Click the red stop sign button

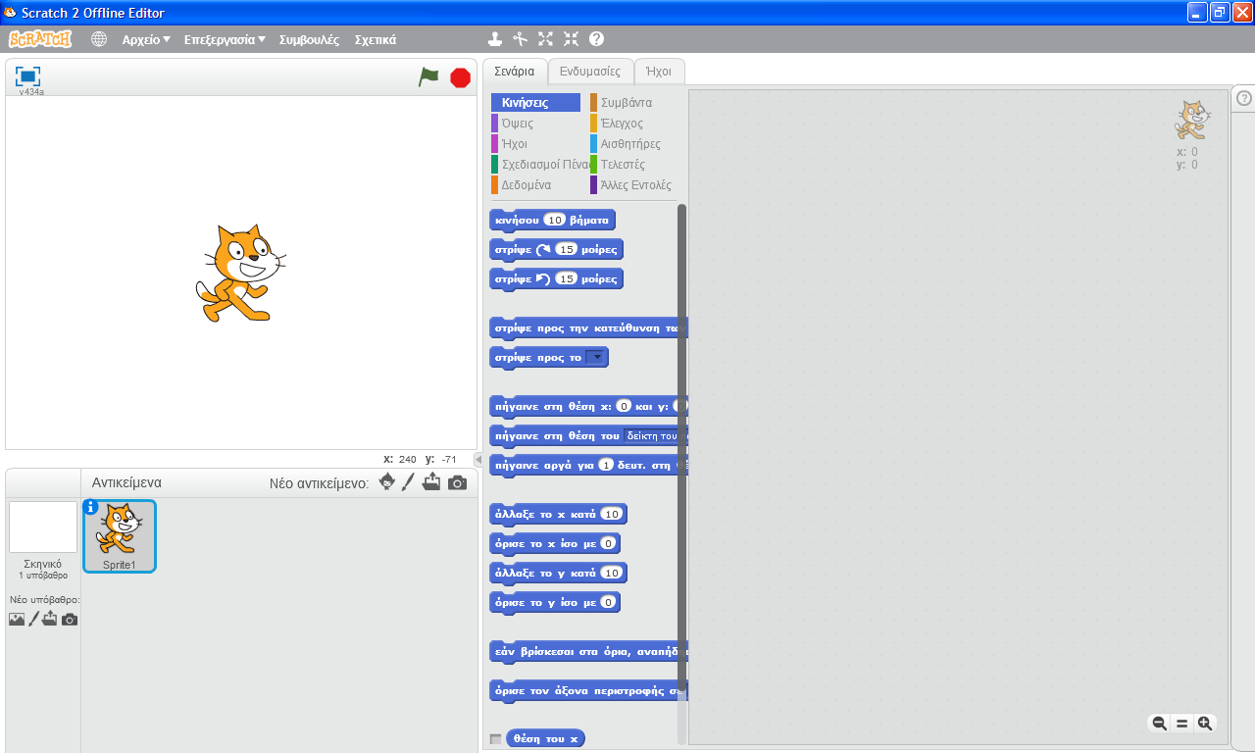click(460, 77)
